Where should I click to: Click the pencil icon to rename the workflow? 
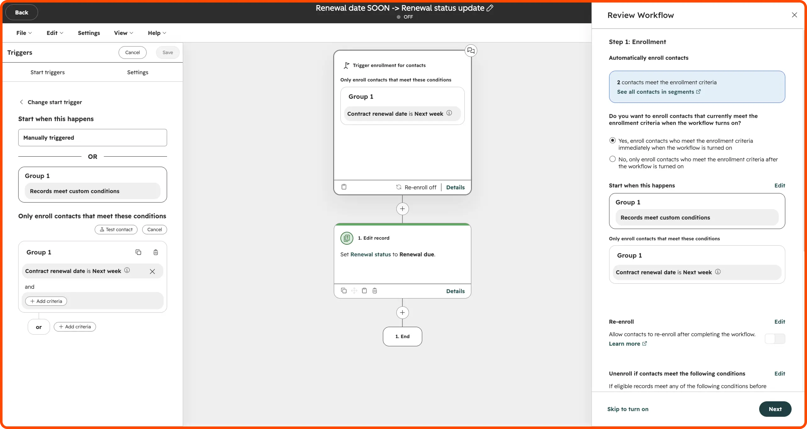point(490,8)
